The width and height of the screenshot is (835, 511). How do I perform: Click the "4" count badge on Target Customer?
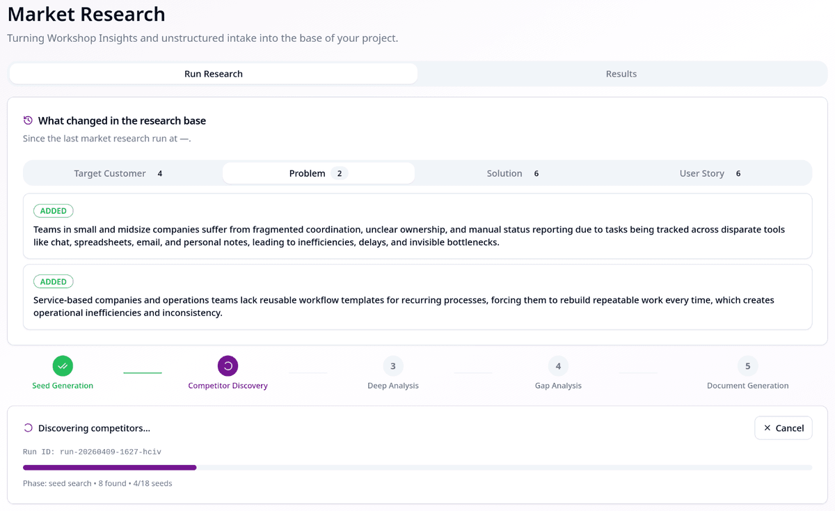(160, 173)
